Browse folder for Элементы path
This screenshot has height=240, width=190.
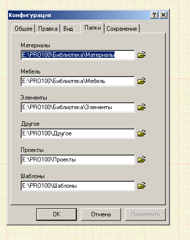(x=142, y=107)
